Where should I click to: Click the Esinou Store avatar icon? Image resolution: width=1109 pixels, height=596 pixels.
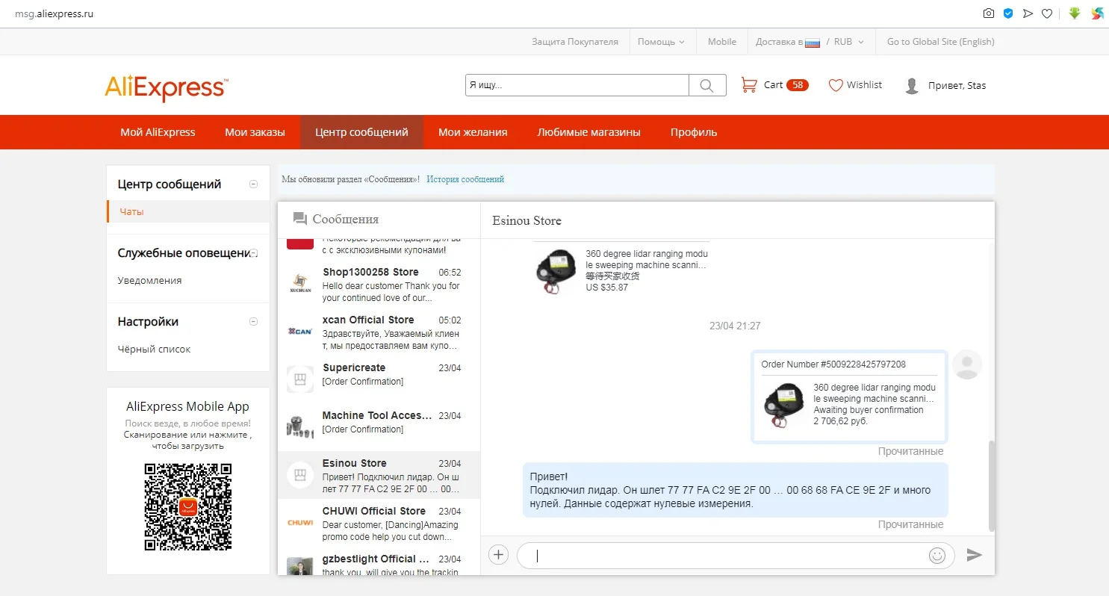pyautogui.click(x=300, y=475)
